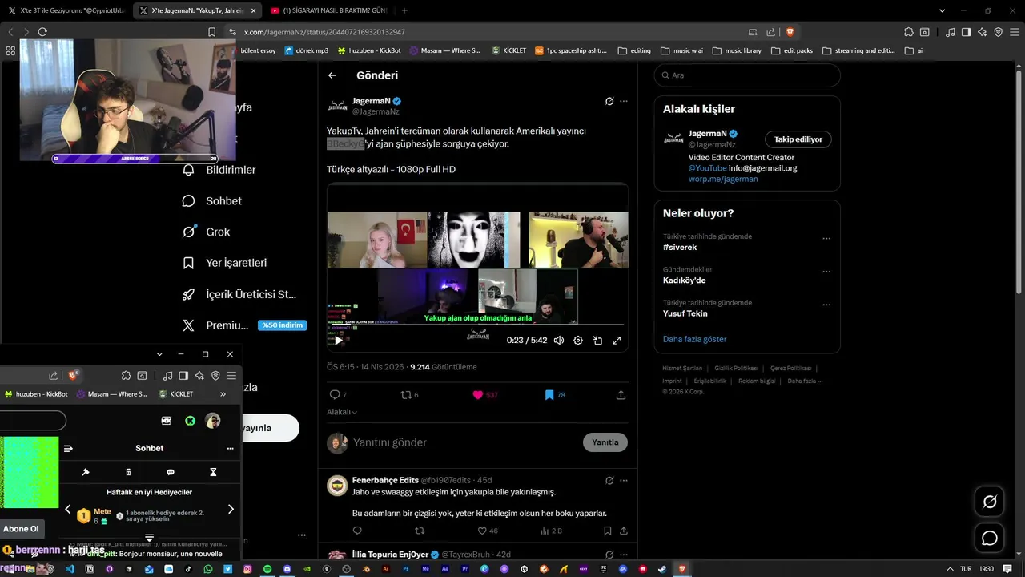
Task: Open the floating Grok button
Action: tap(990, 502)
